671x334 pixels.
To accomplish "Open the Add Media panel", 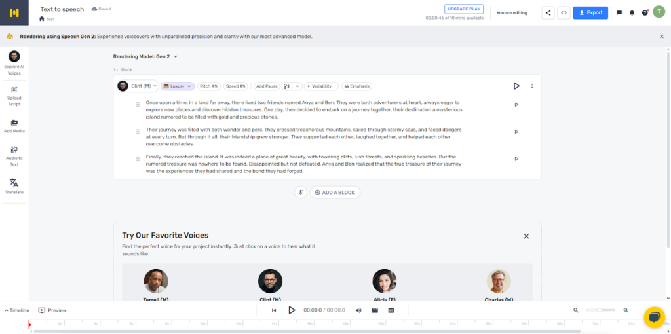I will (x=14, y=126).
